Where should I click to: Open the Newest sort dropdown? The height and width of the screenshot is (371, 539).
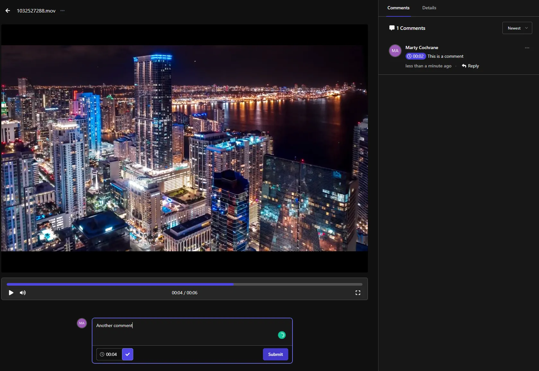click(517, 28)
